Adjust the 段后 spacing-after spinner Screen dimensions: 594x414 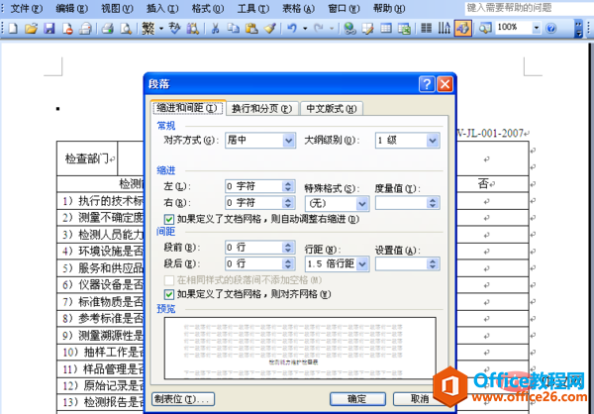click(287, 263)
